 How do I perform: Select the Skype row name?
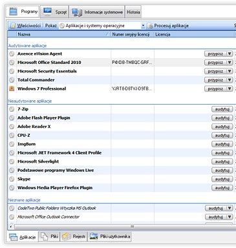[x=24, y=179]
